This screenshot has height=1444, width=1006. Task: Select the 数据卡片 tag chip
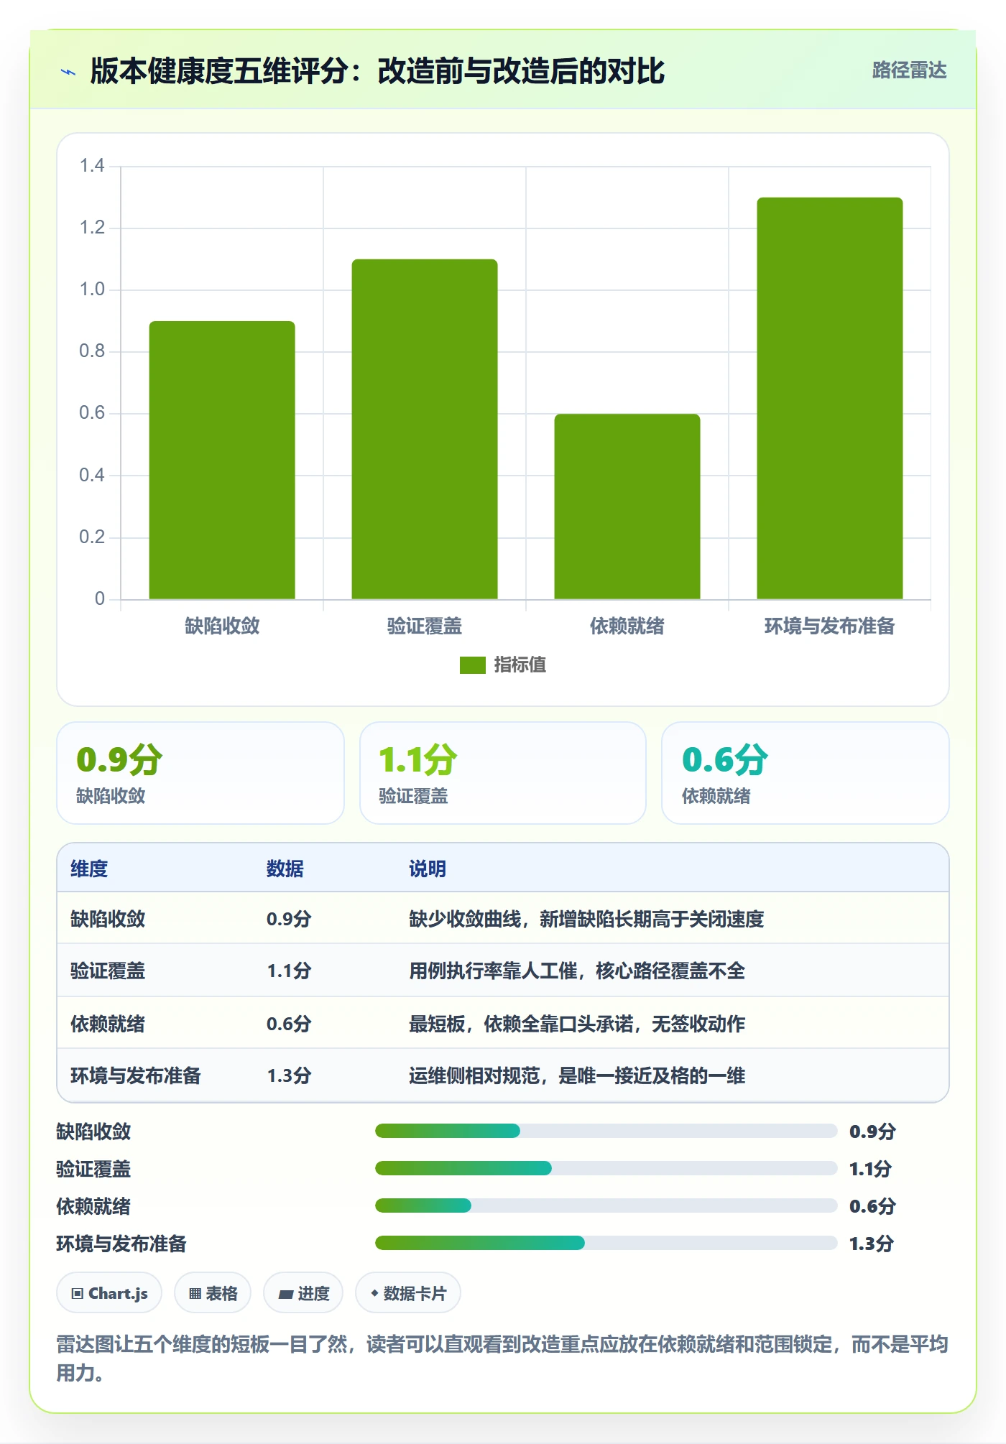pos(408,1293)
